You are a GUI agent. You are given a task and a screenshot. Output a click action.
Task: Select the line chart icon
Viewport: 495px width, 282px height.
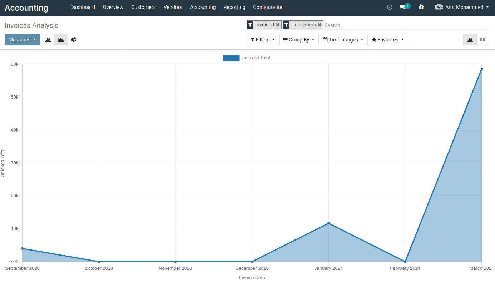coord(61,40)
